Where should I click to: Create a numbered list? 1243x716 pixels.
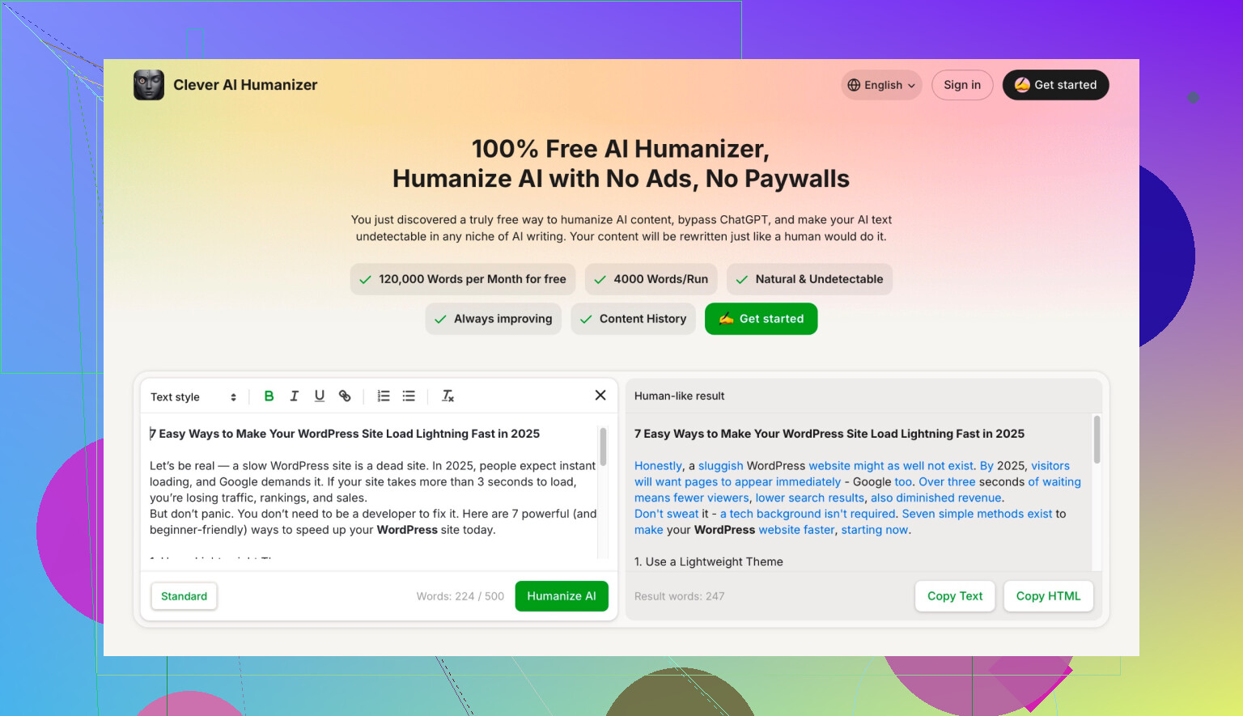click(x=384, y=396)
